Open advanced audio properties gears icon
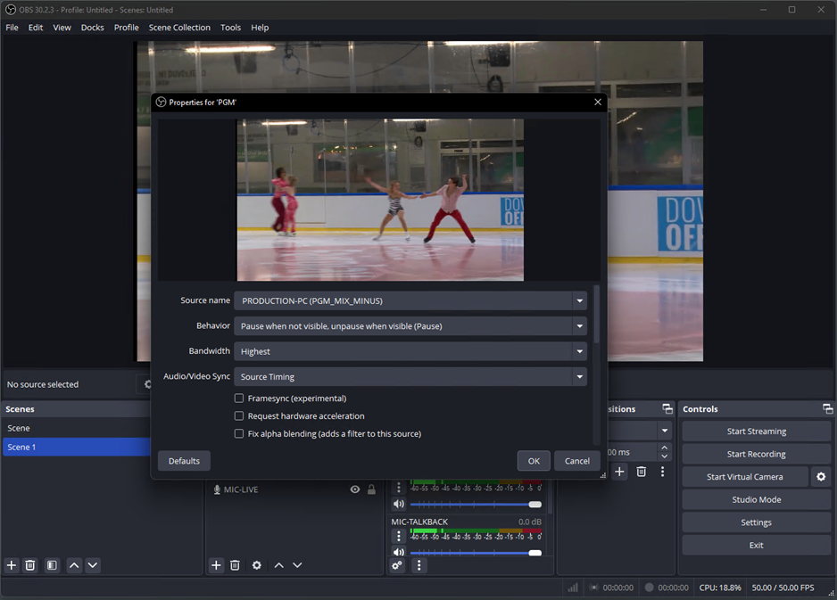The image size is (837, 600). (398, 565)
